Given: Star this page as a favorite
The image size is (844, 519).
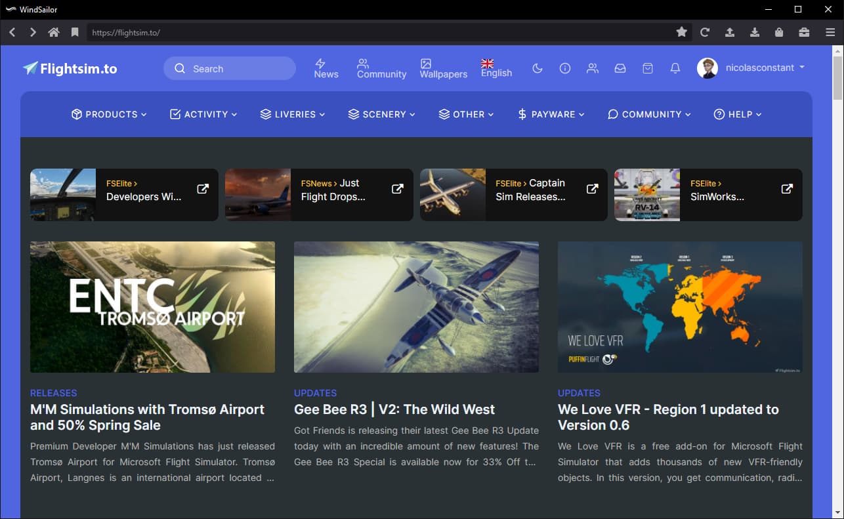Looking at the screenshot, I should 682,32.
